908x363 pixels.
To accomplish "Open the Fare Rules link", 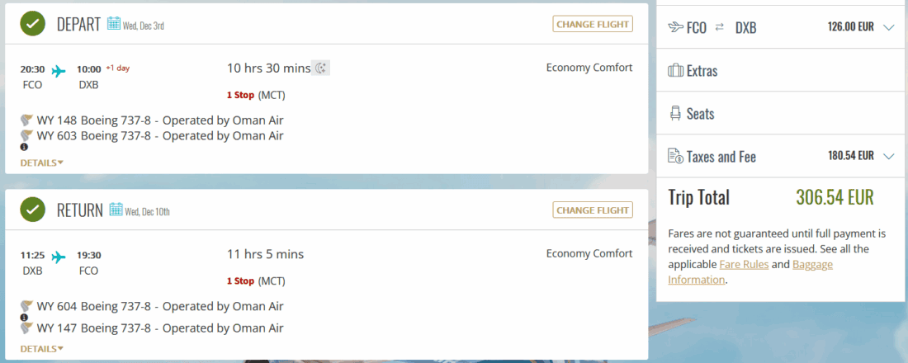I will (x=744, y=265).
